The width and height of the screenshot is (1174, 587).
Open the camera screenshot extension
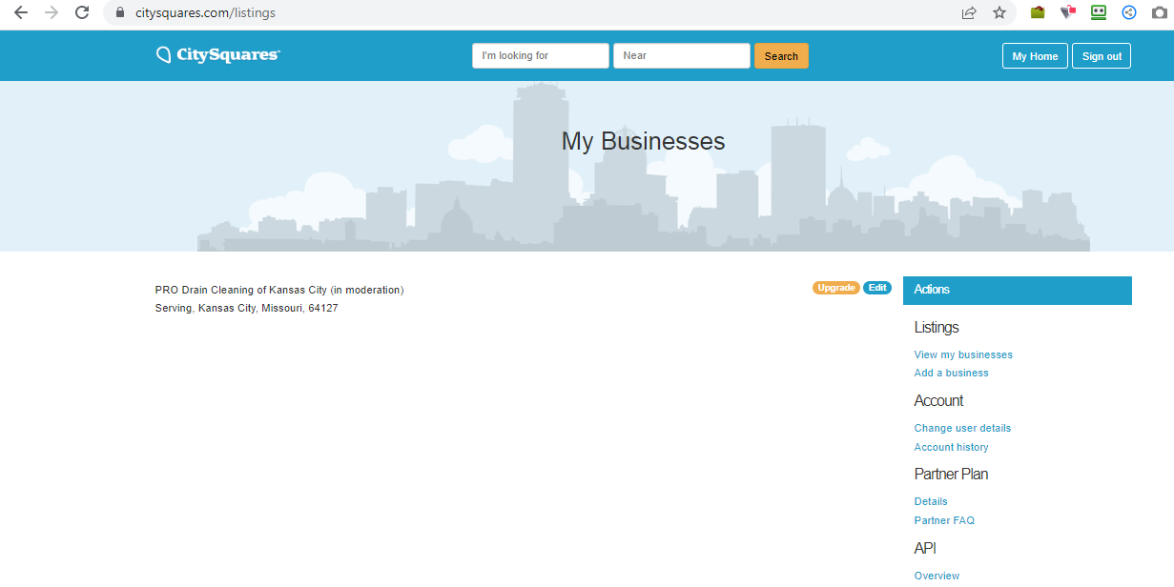(1159, 12)
